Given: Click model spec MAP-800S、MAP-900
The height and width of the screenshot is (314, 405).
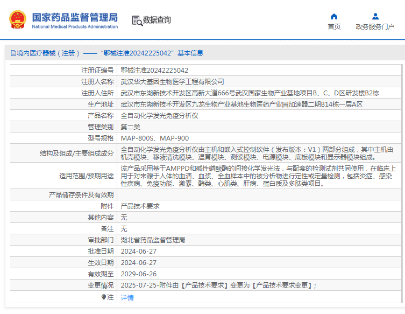Looking at the screenshot, I should click(x=155, y=138).
